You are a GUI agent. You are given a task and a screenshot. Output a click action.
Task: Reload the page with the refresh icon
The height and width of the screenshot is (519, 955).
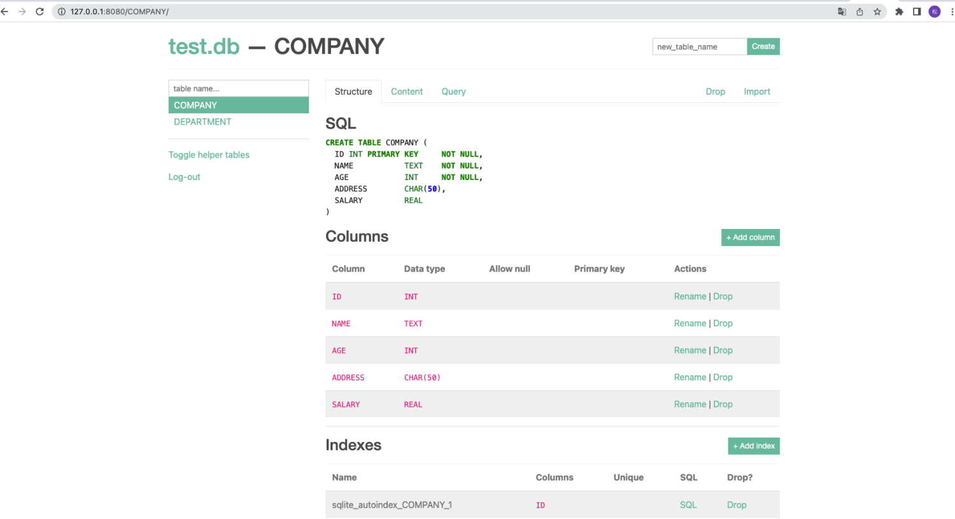click(x=39, y=11)
